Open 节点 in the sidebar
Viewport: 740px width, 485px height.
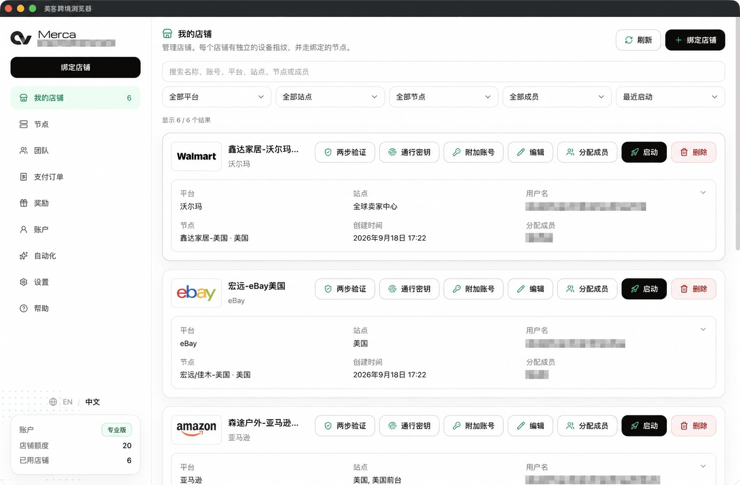click(76, 124)
